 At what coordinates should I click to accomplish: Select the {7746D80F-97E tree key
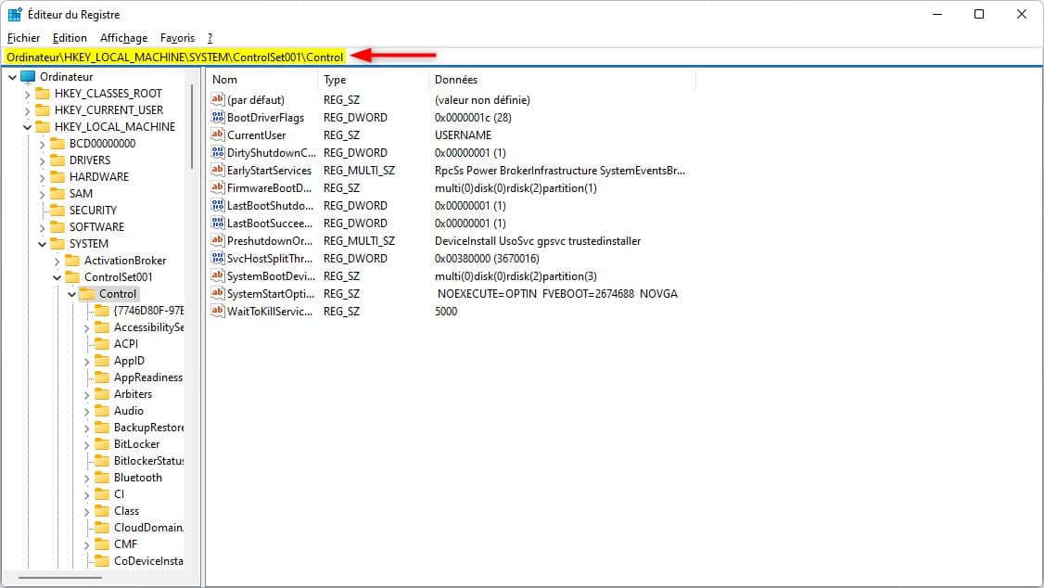(148, 311)
